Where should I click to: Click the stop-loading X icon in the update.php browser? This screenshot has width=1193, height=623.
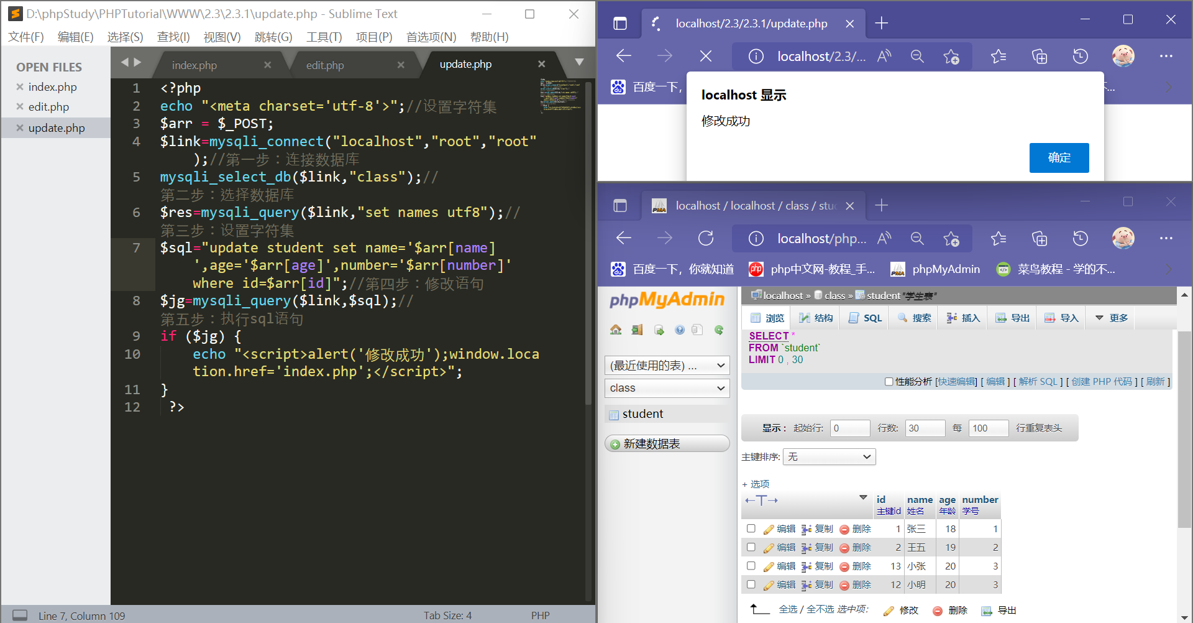(x=706, y=57)
